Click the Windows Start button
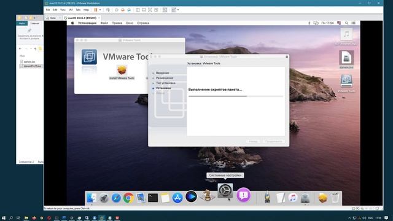The width and height of the screenshot is (393, 221). point(4,218)
